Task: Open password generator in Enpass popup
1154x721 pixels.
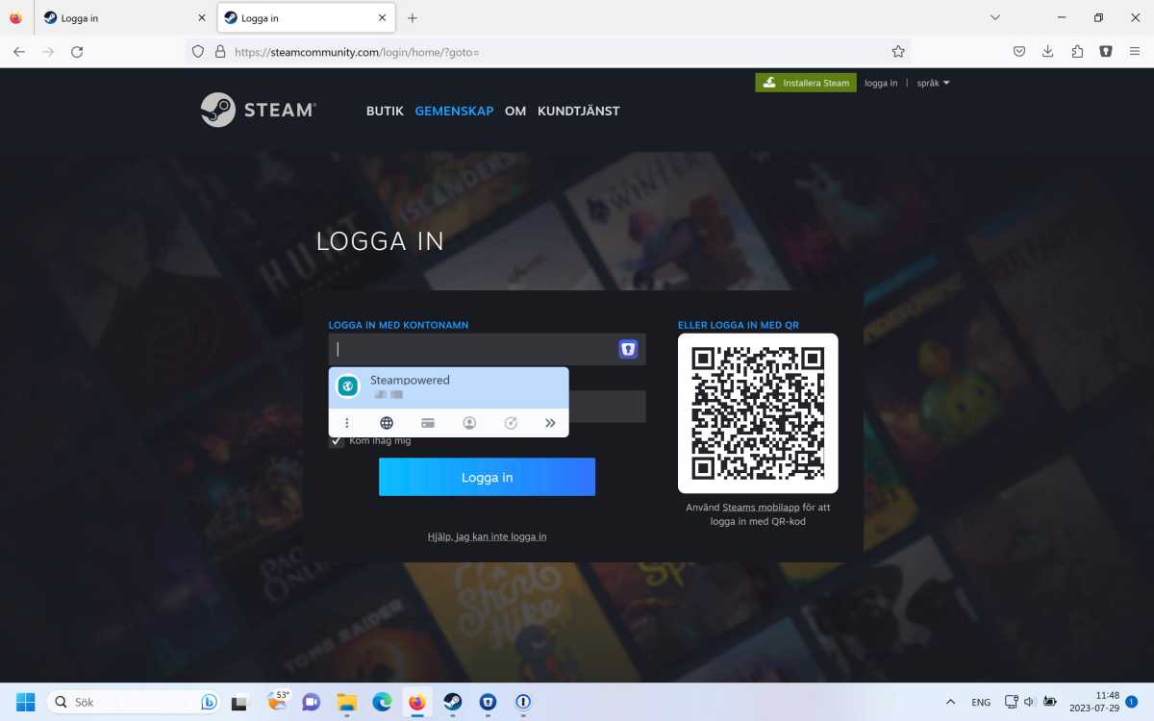Action: [511, 423]
